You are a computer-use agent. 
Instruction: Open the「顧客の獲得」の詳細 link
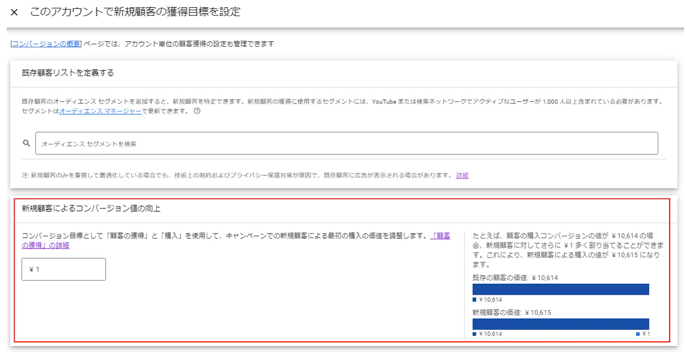coord(440,236)
